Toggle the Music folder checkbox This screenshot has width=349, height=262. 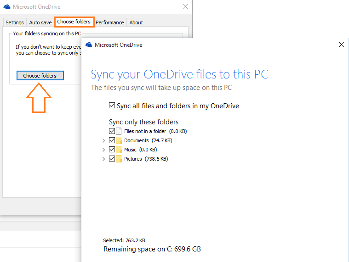point(112,150)
